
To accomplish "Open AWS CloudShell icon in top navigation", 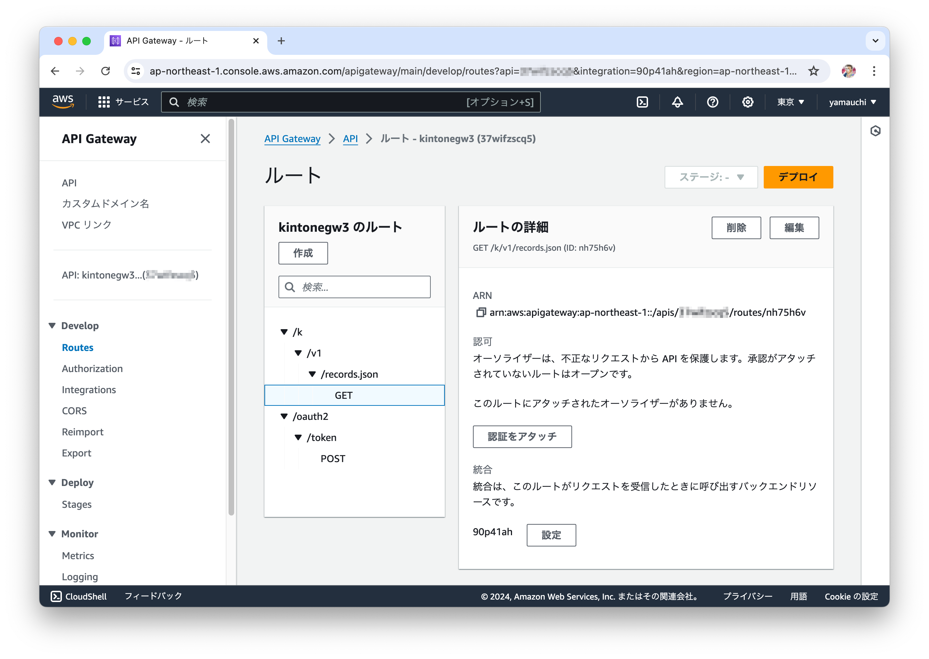I will [642, 102].
